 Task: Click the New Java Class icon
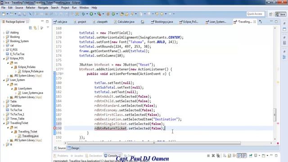(x=113, y=14)
